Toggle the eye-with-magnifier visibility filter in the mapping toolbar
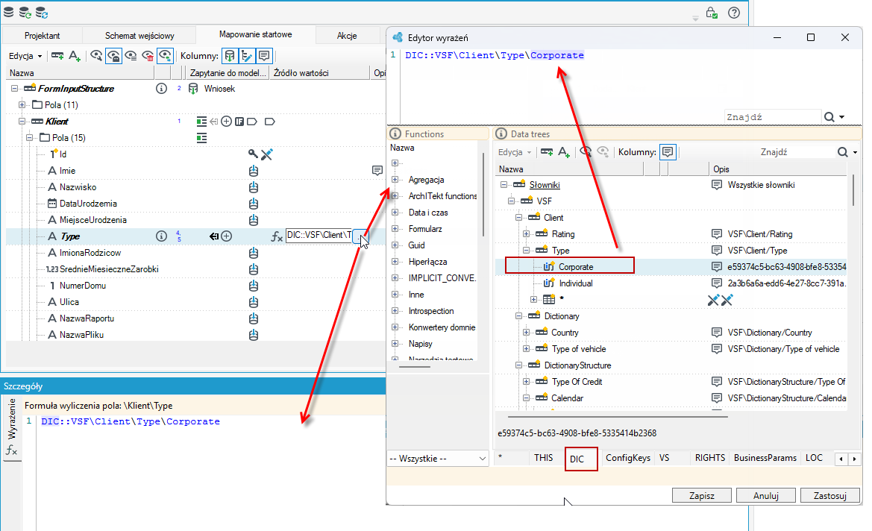This screenshot has height=531, width=872. [x=96, y=56]
